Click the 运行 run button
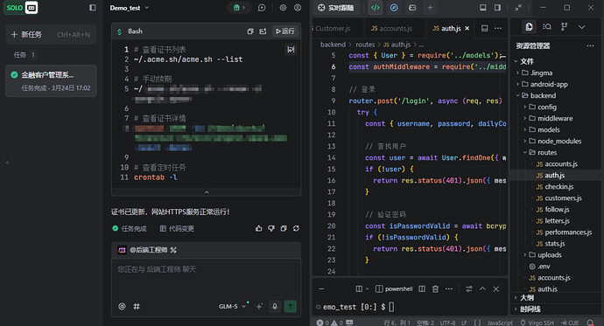The width and height of the screenshot is (604, 326). 285,31
